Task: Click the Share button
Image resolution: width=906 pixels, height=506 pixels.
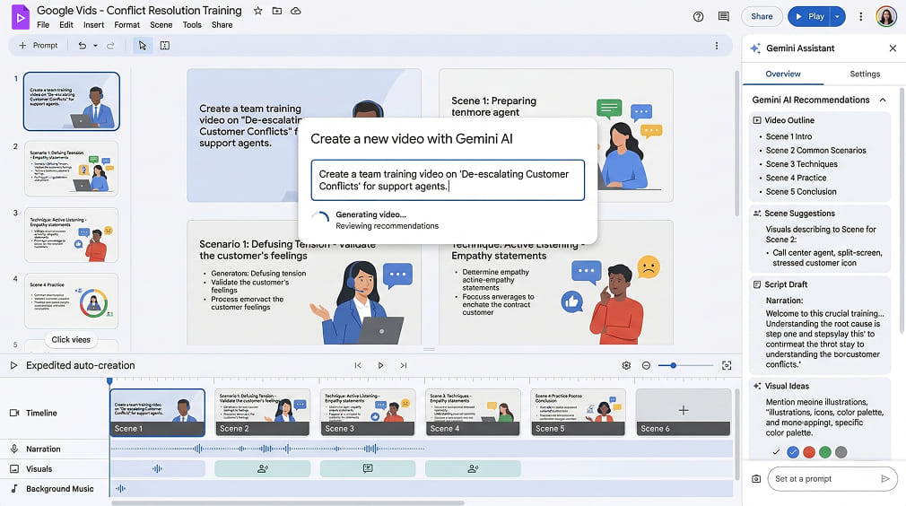Action: click(x=762, y=16)
